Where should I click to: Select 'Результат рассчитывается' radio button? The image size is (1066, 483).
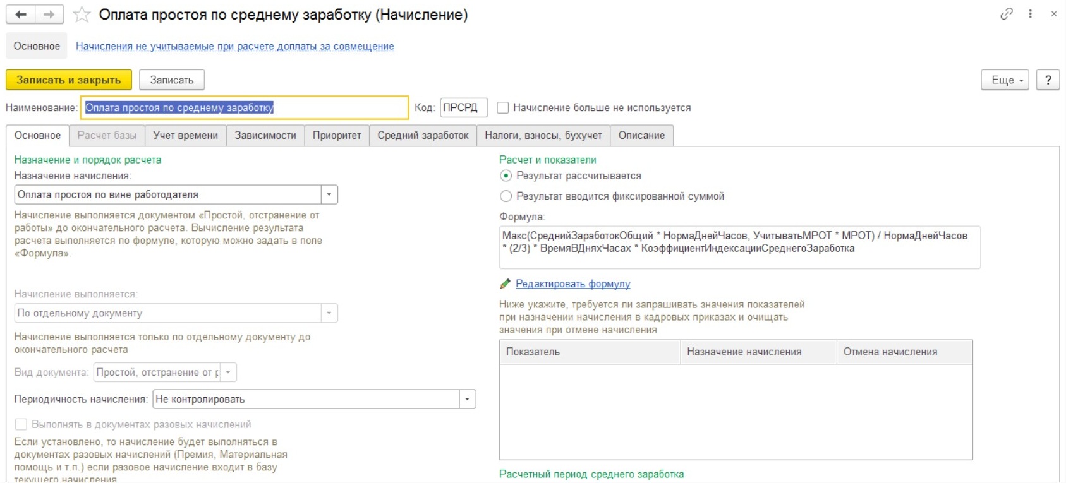[506, 176]
